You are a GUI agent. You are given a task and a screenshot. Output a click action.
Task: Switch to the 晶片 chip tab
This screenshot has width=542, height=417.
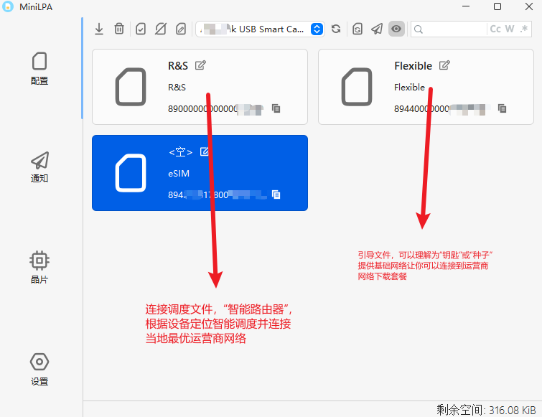click(x=39, y=268)
